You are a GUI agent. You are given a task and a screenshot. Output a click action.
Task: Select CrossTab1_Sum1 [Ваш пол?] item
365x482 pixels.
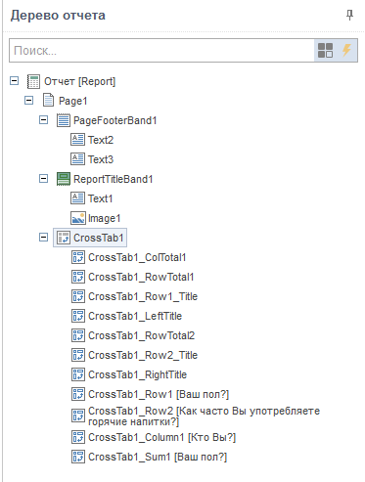click(158, 457)
